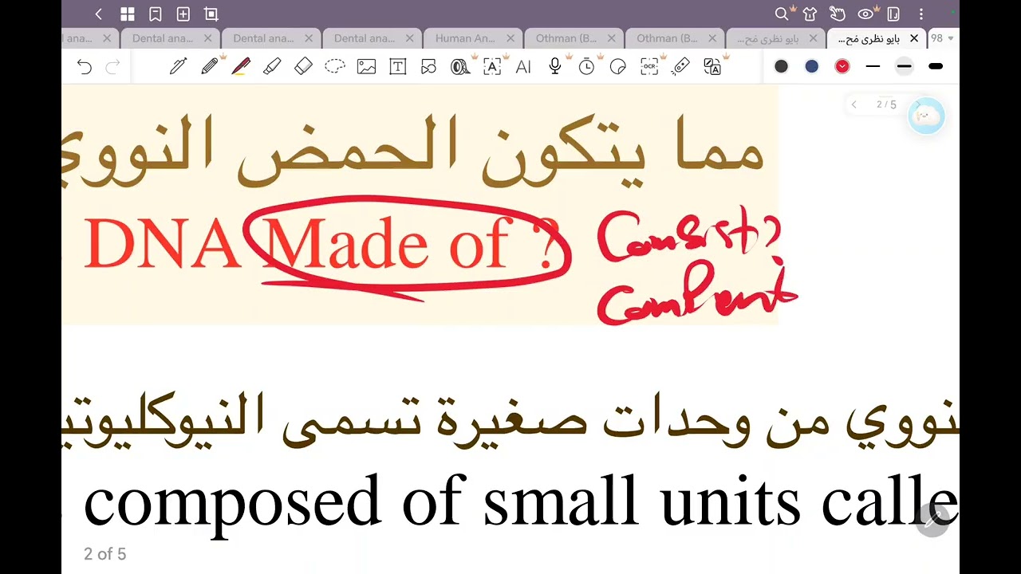Screen dimensions: 1021x574
Task: Insert an image with the picture icon
Action: click(x=366, y=67)
